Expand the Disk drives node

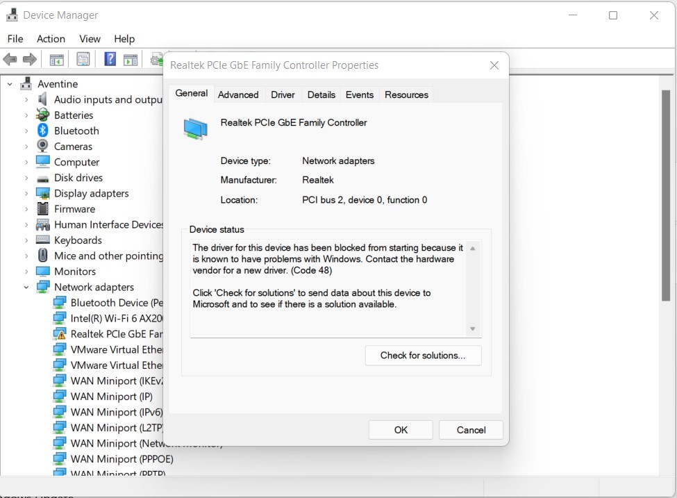pos(26,178)
